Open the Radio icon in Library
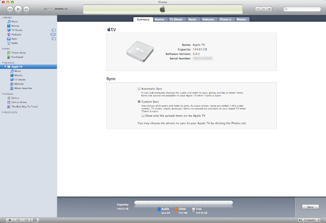This screenshot has height=223, width=326. (9, 43)
